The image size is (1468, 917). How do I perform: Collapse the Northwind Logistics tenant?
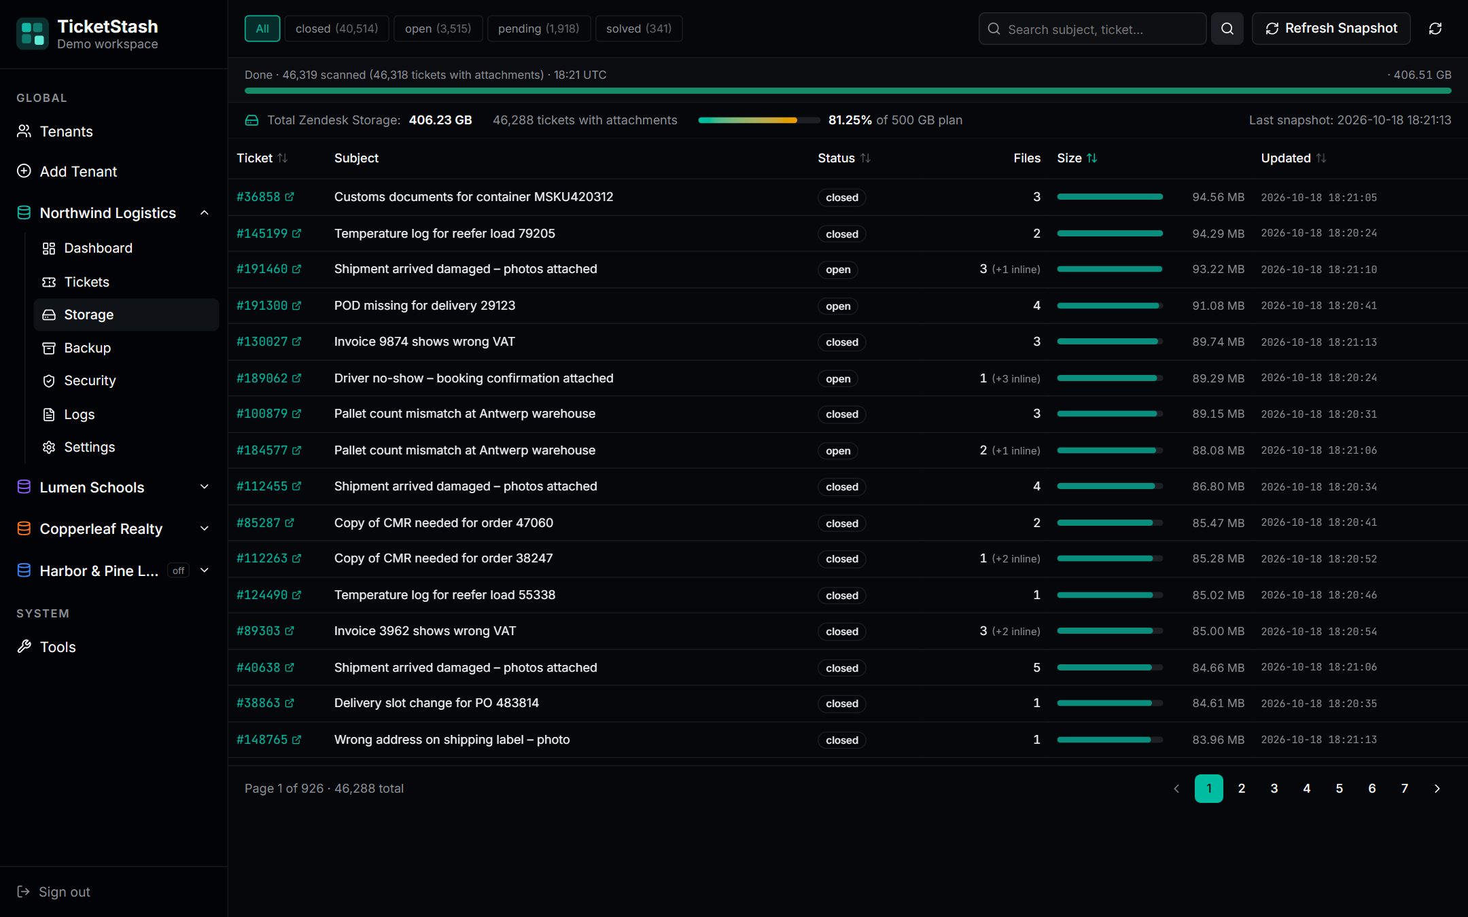[x=205, y=213]
